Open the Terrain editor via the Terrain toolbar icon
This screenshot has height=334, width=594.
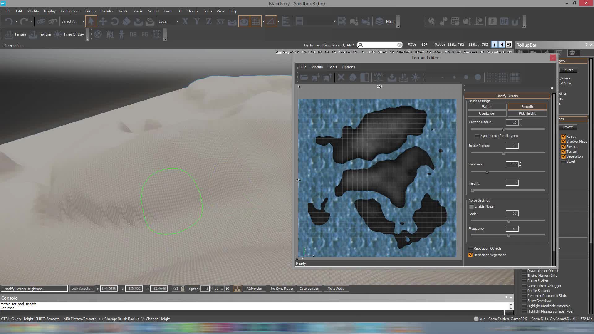(x=9, y=34)
